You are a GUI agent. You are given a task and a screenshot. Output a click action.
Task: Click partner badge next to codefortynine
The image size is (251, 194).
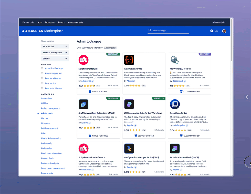187,125
